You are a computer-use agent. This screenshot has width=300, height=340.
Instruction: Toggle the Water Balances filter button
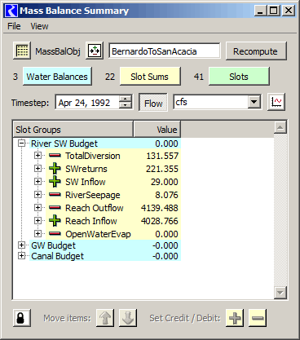click(x=57, y=77)
